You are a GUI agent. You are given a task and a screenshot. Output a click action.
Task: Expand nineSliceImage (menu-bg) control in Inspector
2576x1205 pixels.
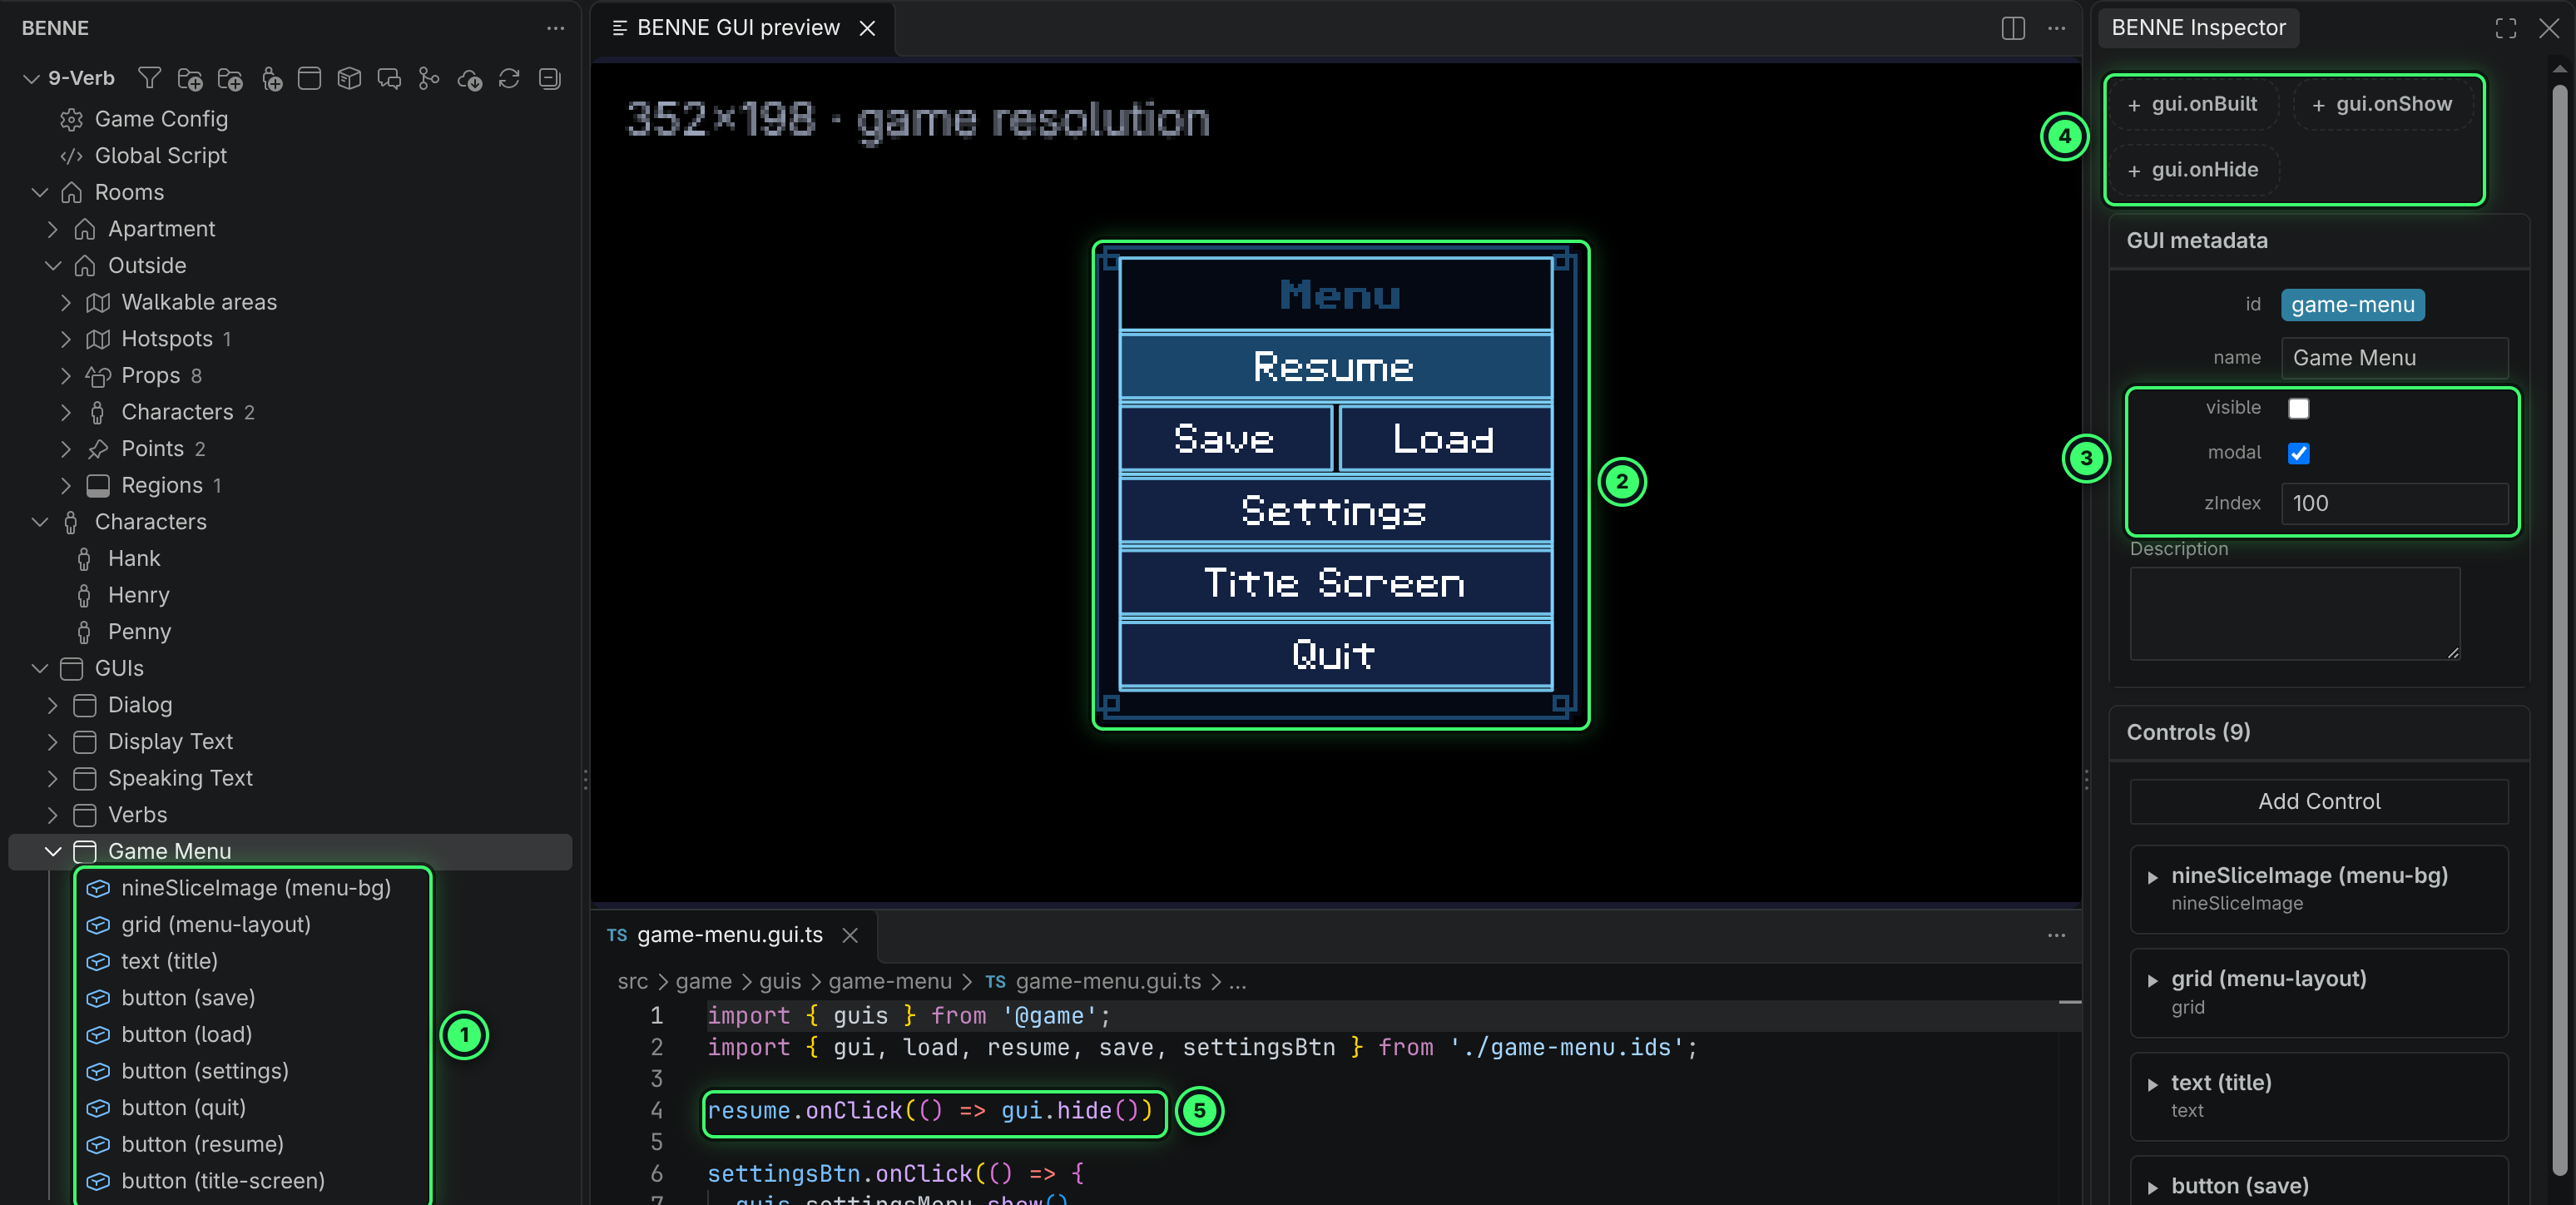point(2152,877)
